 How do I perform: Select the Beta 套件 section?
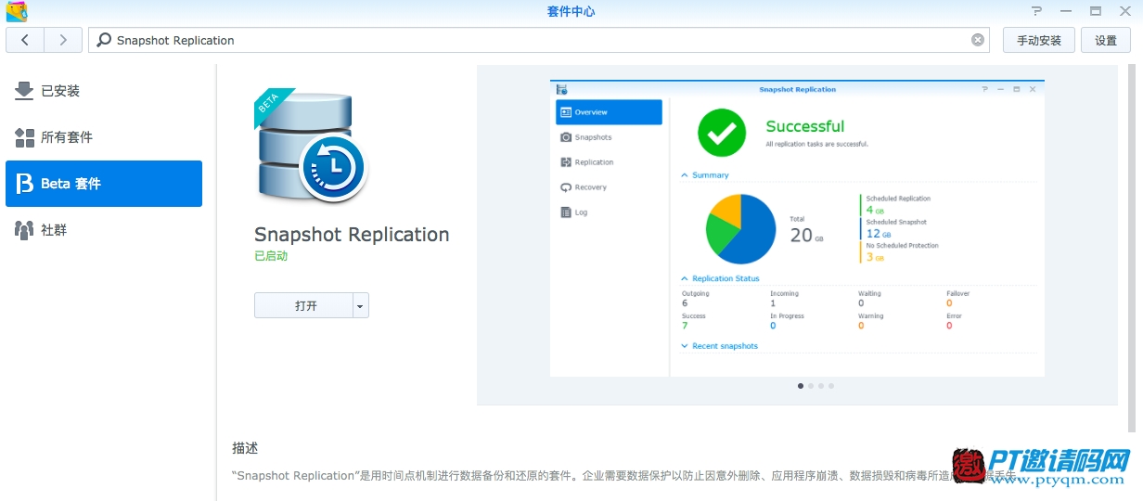click(104, 184)
